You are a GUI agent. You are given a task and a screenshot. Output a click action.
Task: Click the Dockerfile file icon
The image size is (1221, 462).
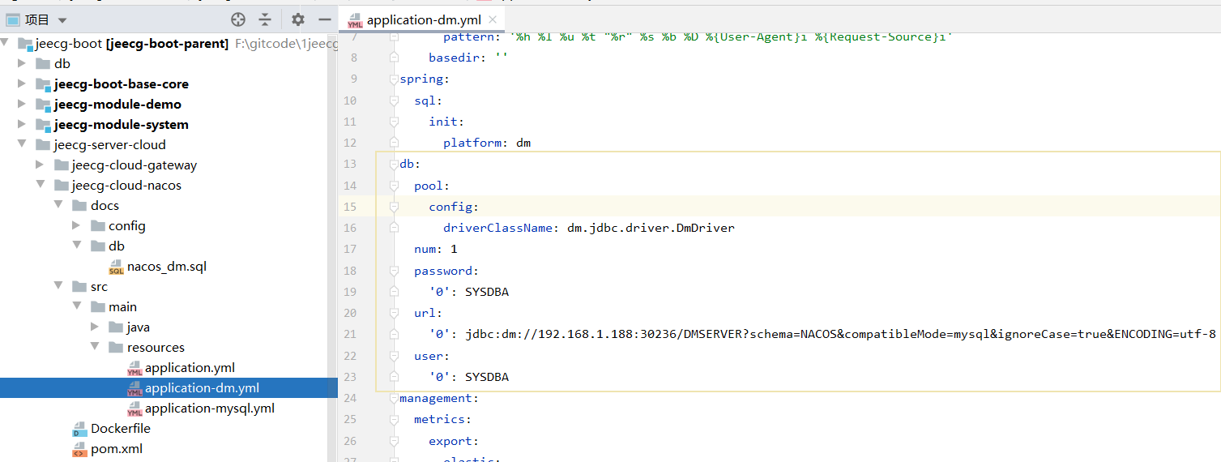(79, 429)
